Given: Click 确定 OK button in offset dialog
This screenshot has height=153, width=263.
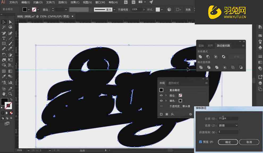Looking at the screenshot, I should [x=228, y=142].
